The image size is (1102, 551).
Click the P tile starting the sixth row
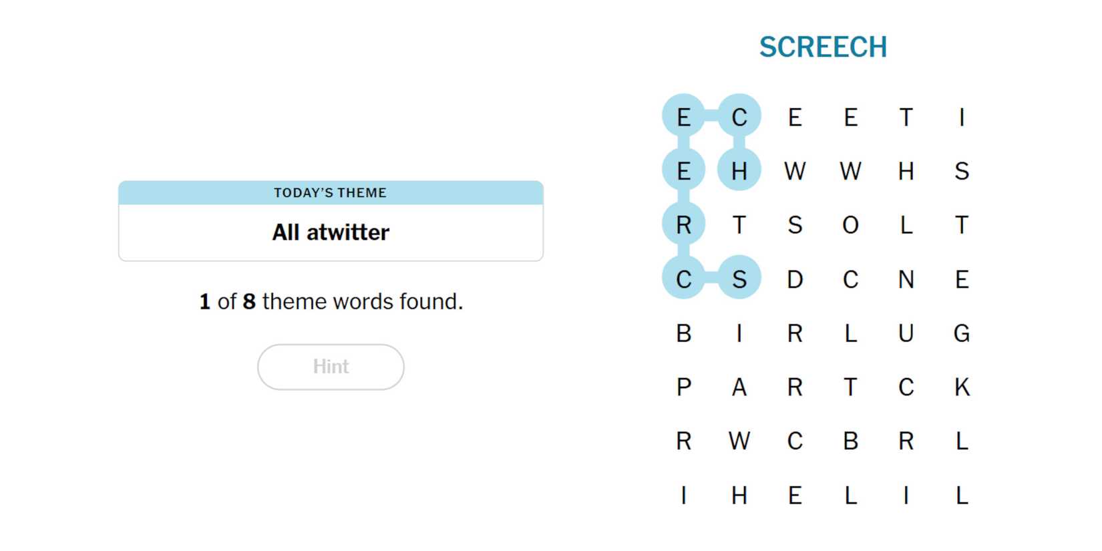point(683,387)
